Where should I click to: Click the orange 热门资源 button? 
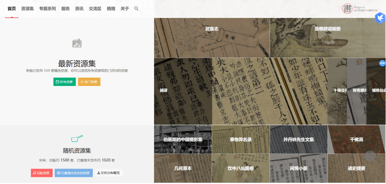(89, 82)
